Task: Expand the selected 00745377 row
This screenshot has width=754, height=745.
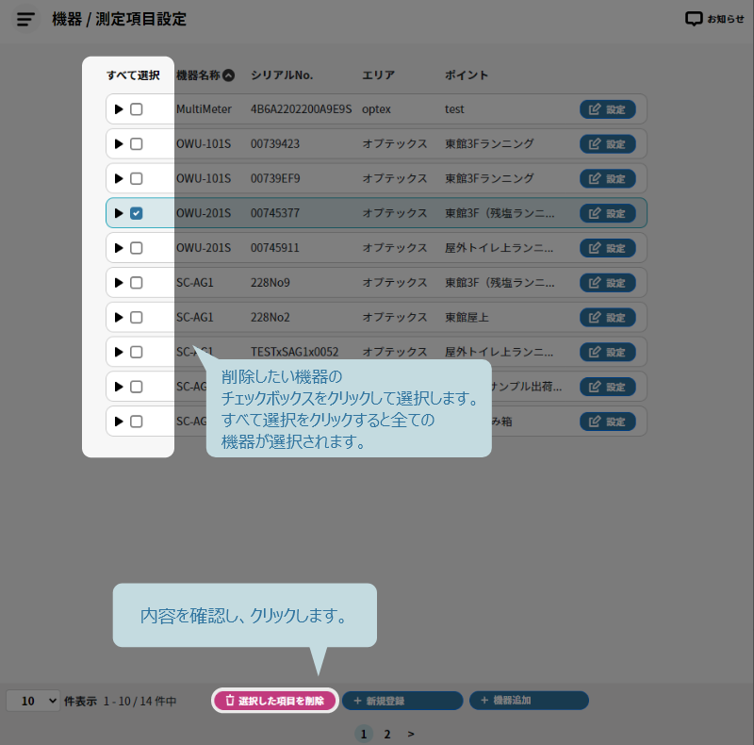Action: tap(119, 213)
